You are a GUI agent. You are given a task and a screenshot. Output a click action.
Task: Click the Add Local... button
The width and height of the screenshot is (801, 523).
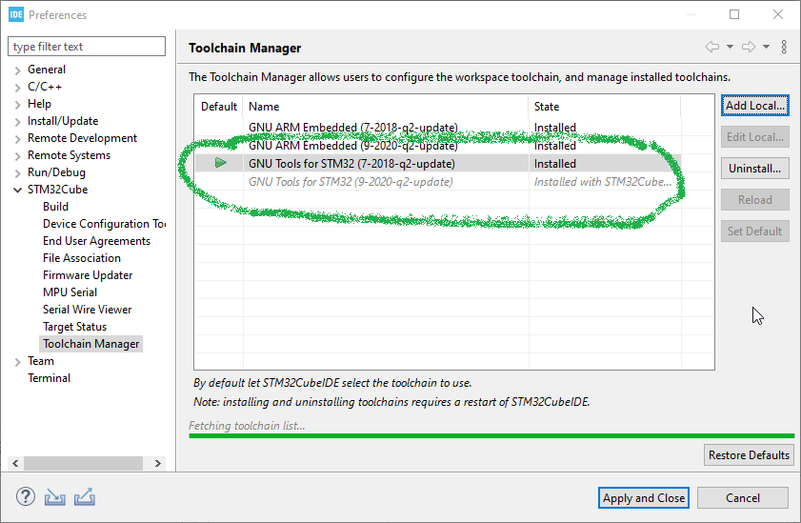755,106
